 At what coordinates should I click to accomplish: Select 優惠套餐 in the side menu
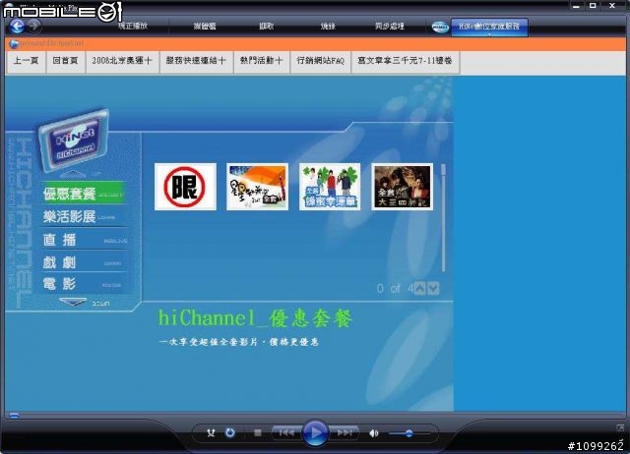(x=84, y=194)
